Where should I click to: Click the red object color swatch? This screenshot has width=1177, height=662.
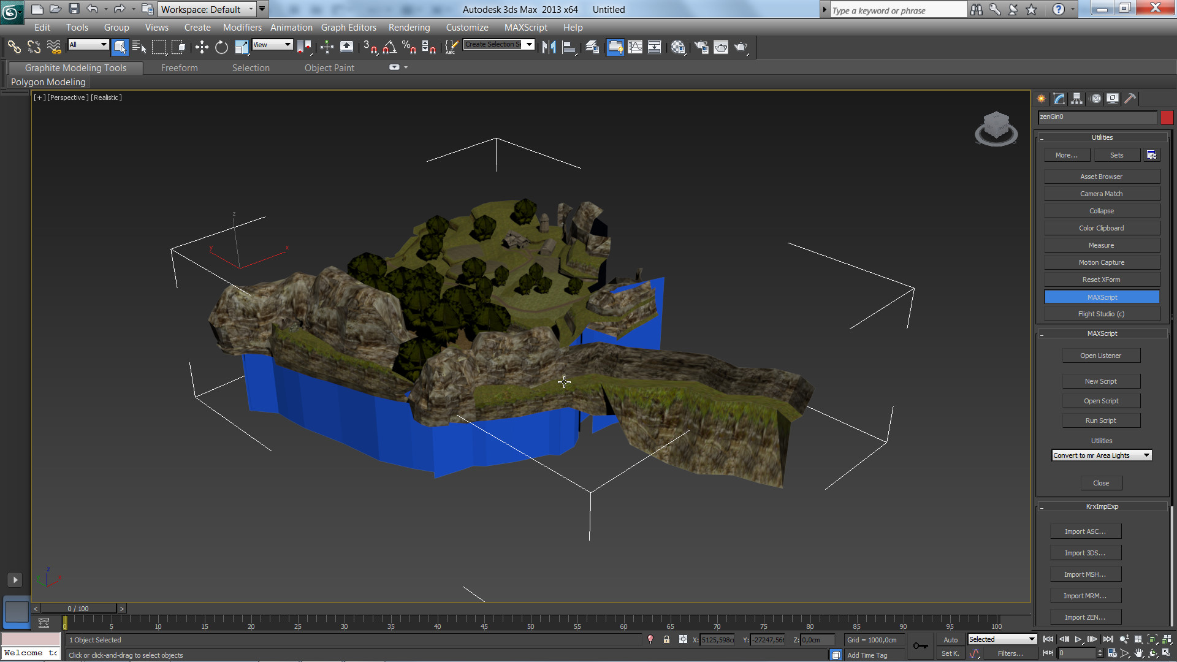pyautogui.click(x=1167, y=117)
